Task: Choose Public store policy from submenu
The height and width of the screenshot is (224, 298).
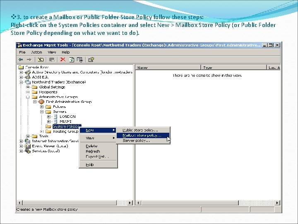Action: point(143,130)
